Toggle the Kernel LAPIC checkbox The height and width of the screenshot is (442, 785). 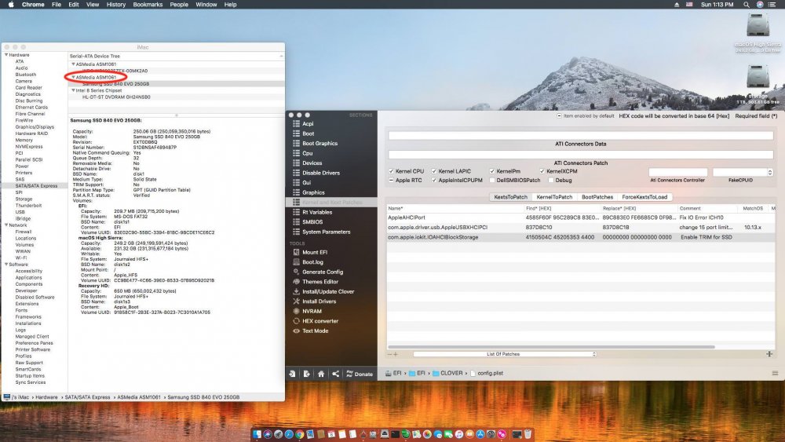(434, 171)
